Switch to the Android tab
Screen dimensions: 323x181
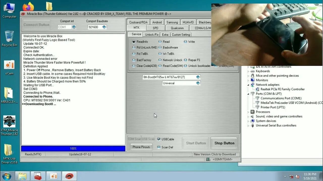click(157, 22)
